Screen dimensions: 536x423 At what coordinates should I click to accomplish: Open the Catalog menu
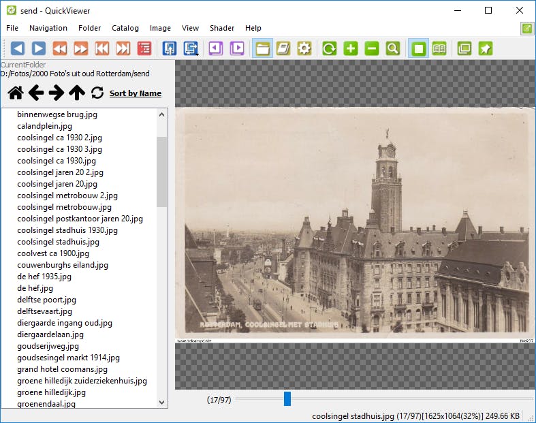pos(125,28)
